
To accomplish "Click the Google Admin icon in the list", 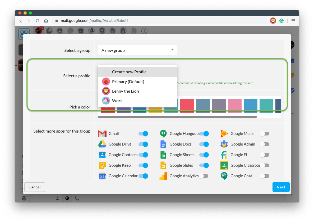I will (224, 144).
